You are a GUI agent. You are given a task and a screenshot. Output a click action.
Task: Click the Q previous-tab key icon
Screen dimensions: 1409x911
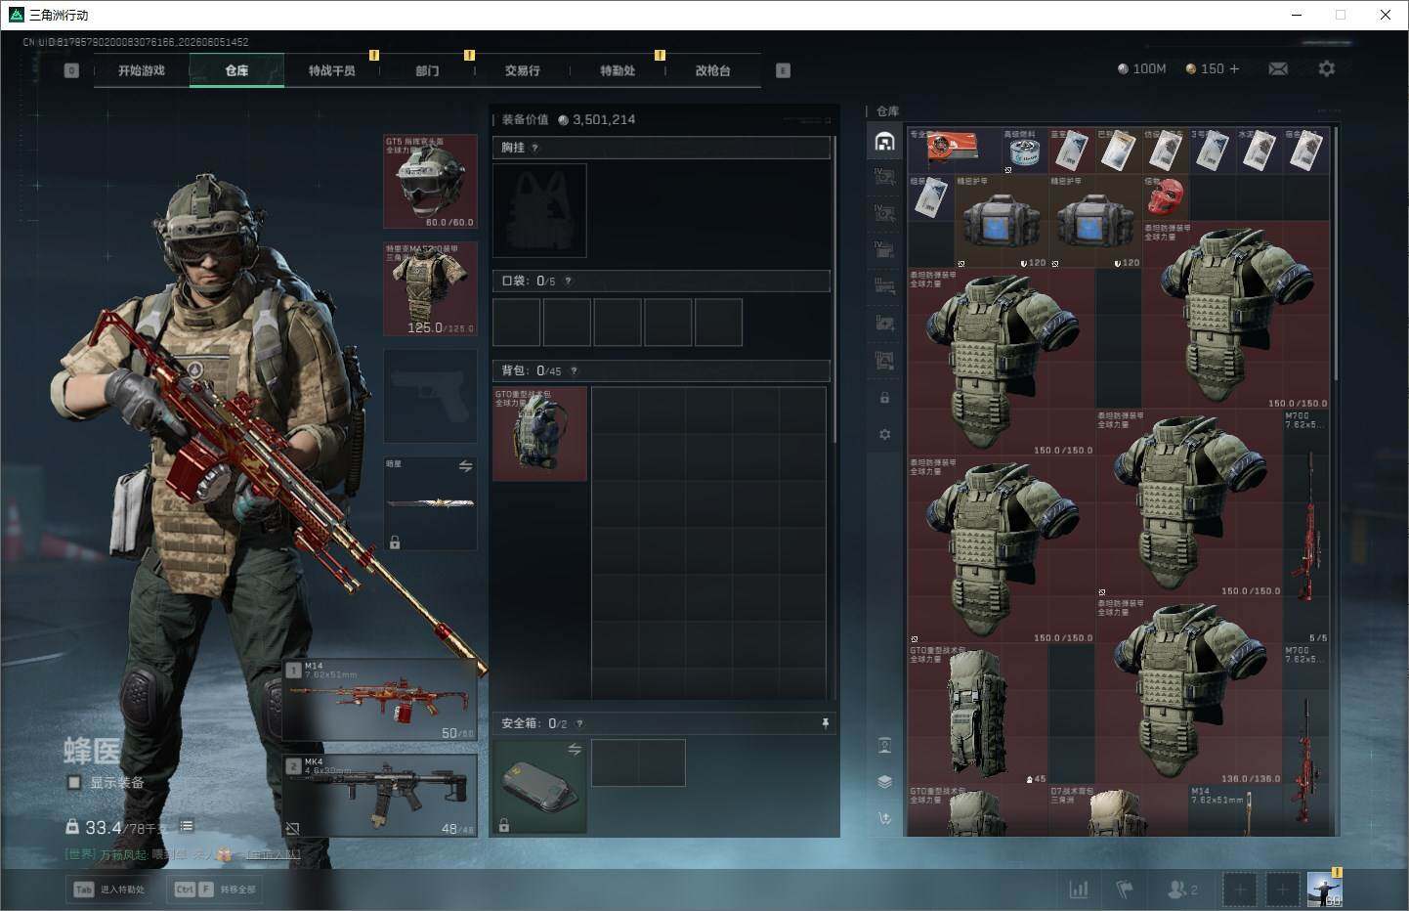pos(71,70)
